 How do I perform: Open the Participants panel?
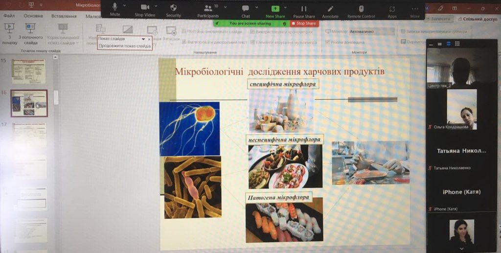[x=208, y=8]
